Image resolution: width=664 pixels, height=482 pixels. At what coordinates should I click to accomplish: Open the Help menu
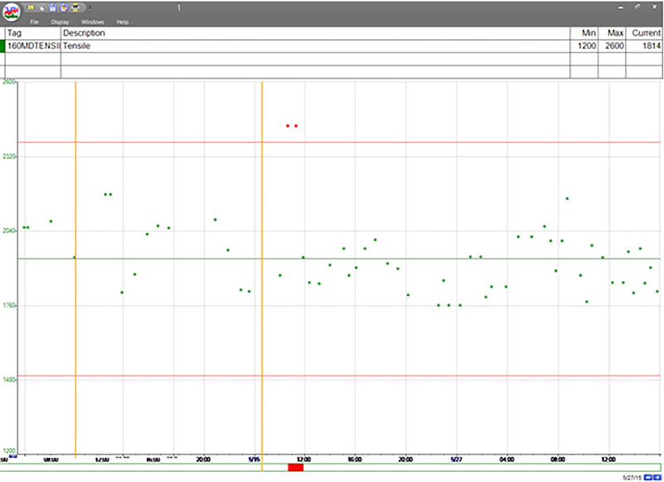[122, 22]
